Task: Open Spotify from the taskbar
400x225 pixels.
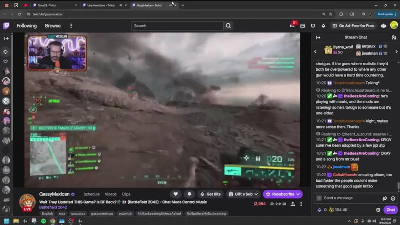Action: [44, 221]
